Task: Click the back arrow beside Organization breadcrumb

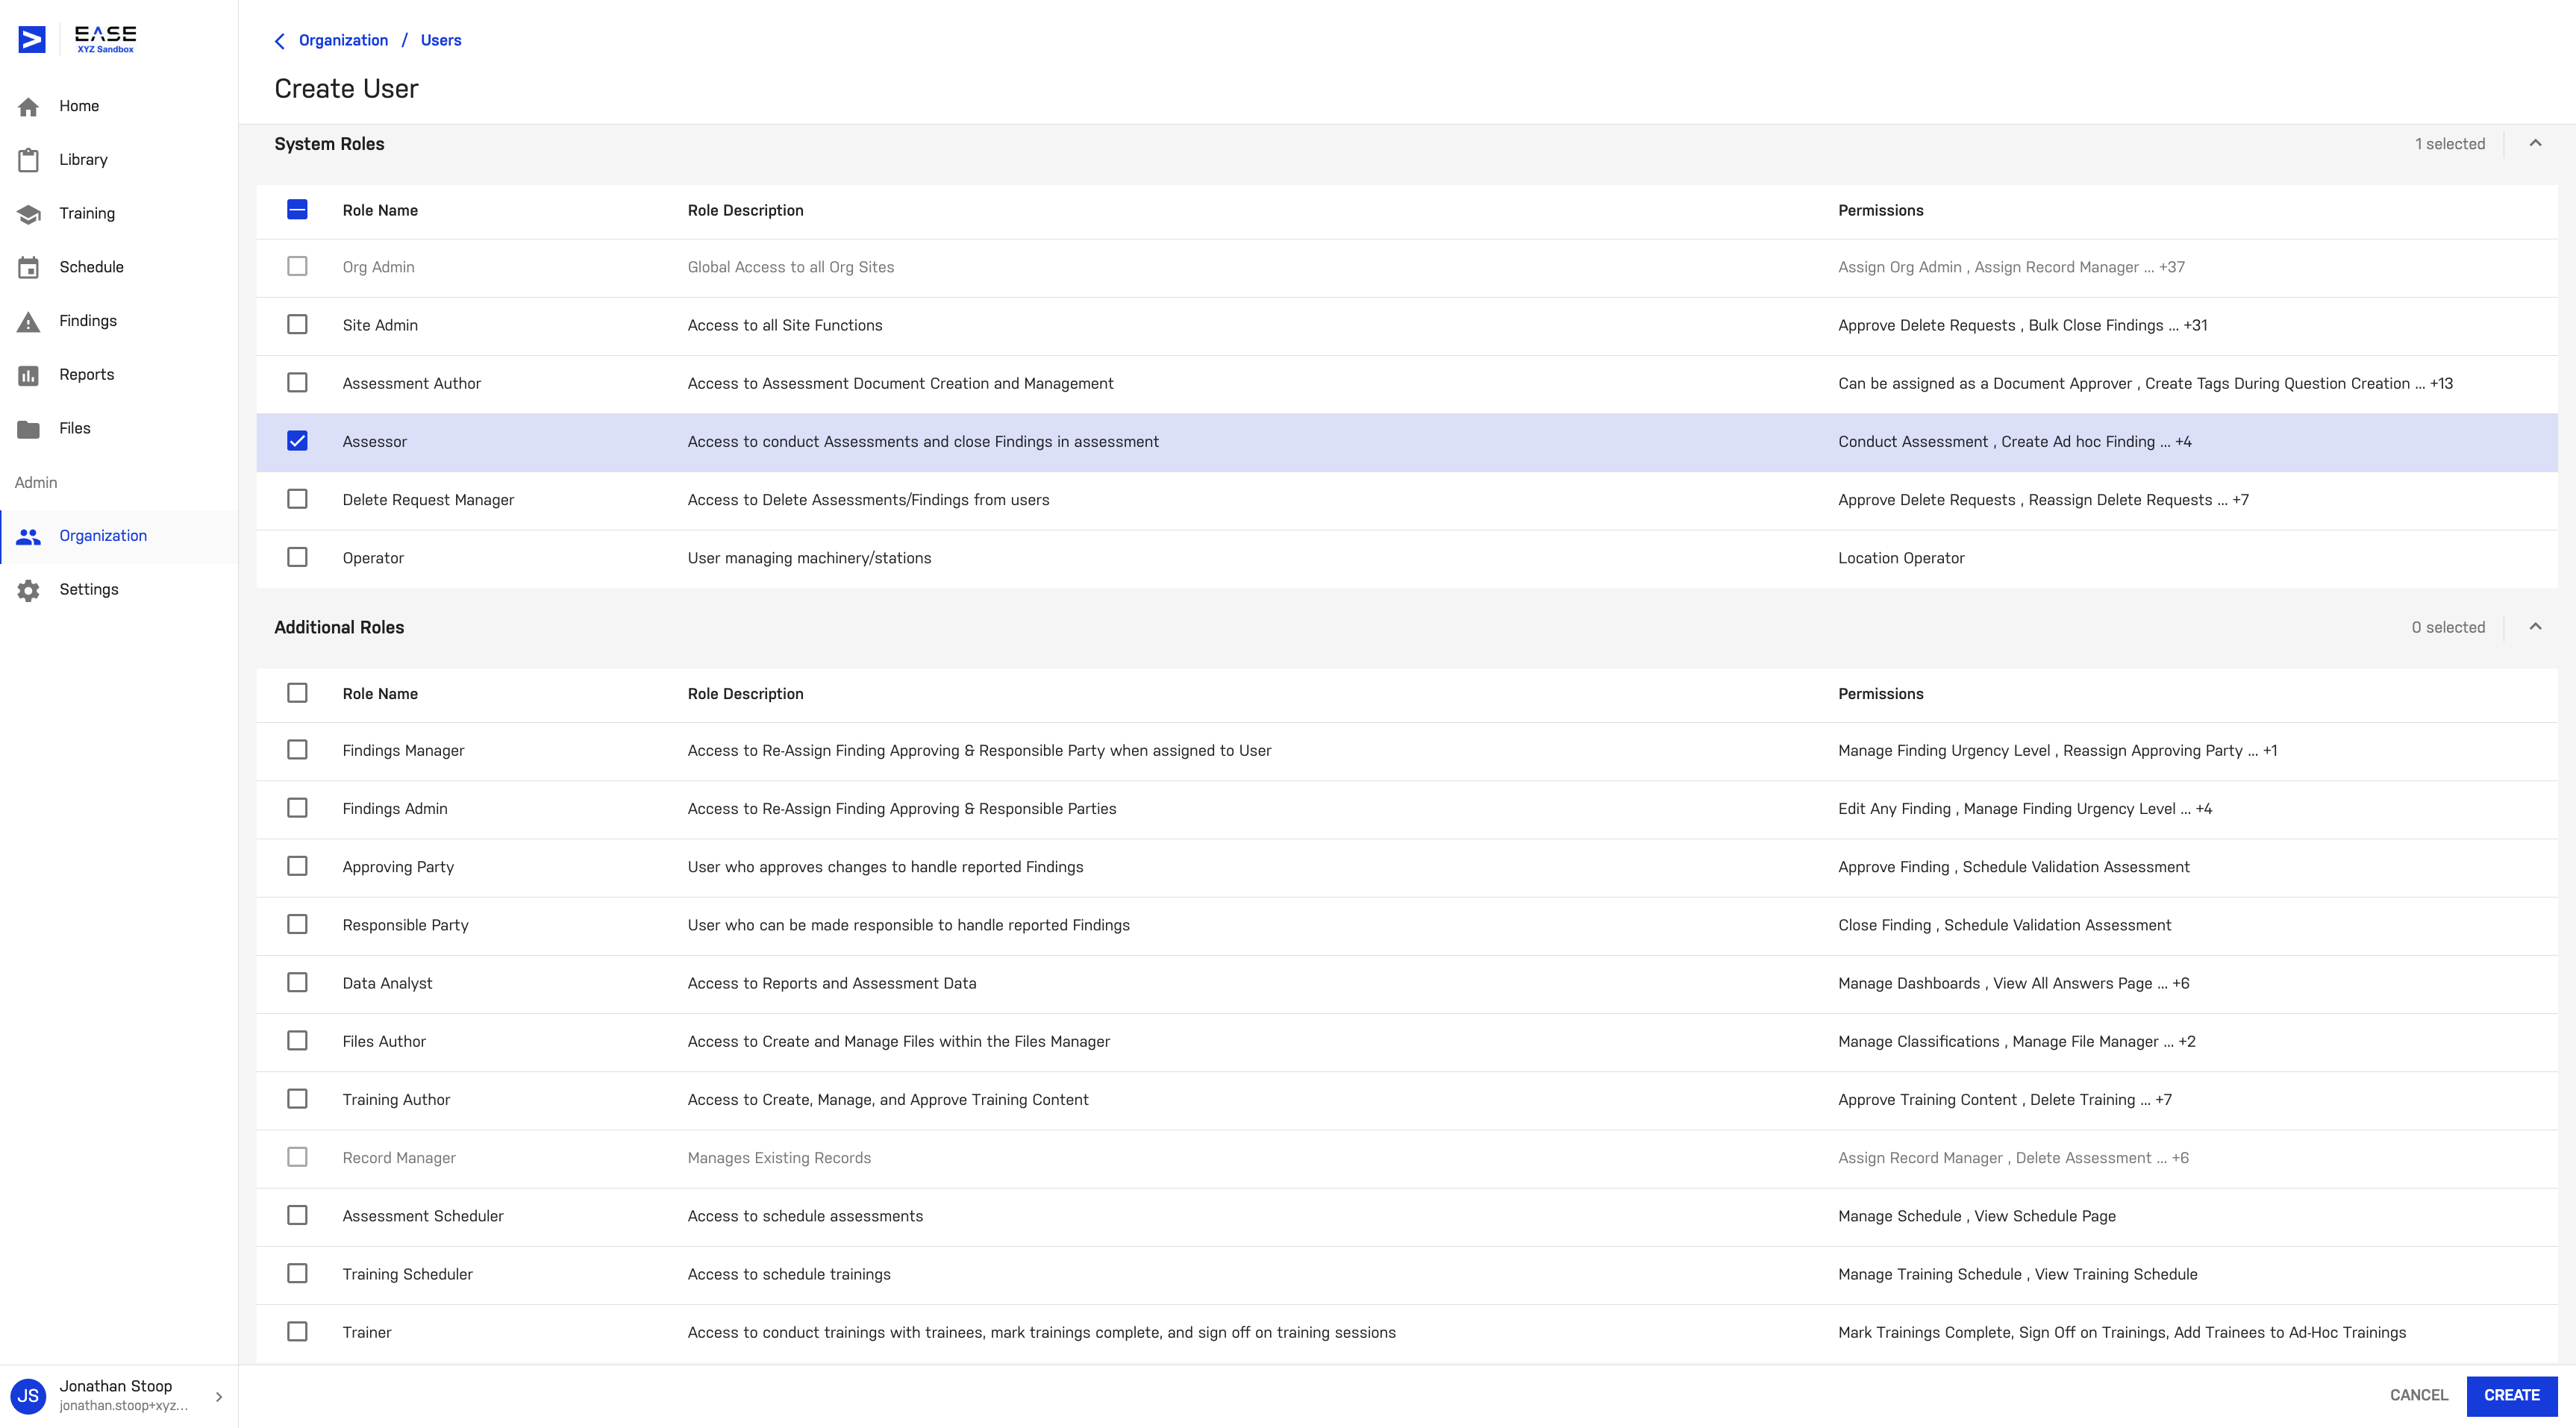Action: tap(280, 41)
